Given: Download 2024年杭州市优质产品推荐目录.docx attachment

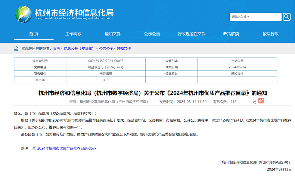Looking at the screenshot, I should 67,148.
